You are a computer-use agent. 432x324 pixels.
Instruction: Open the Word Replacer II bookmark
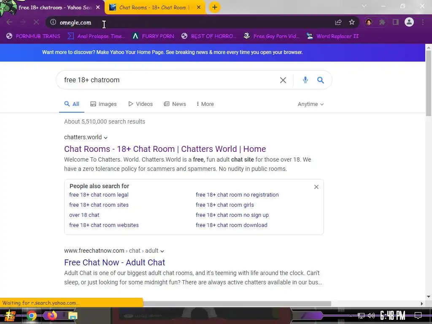click(332, 36)
